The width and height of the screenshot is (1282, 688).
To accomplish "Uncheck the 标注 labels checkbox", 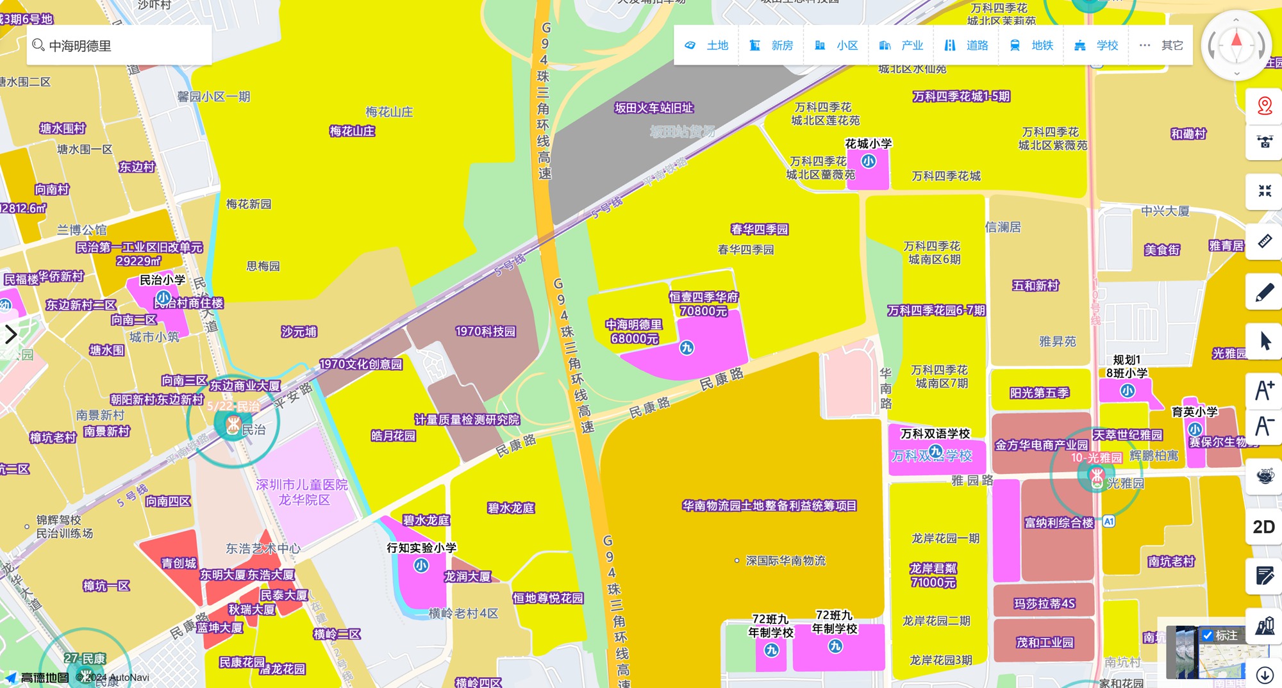I will tap(1208, 635).
